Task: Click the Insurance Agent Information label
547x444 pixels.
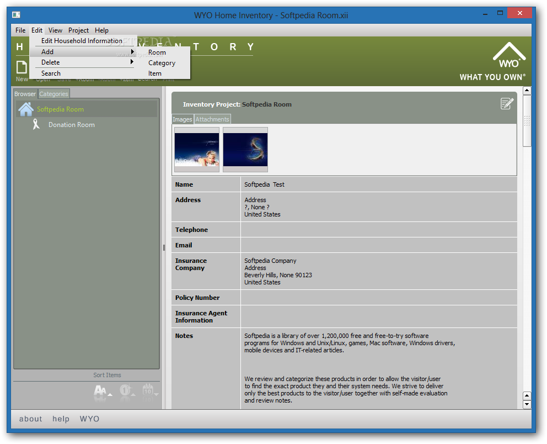Action: tap(201, 317)
